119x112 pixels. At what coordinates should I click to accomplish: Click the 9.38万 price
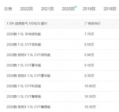[89, 76]
